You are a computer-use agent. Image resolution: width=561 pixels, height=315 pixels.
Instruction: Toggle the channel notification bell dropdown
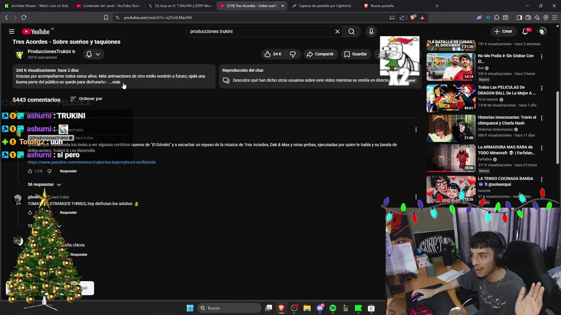pos(93,54)
